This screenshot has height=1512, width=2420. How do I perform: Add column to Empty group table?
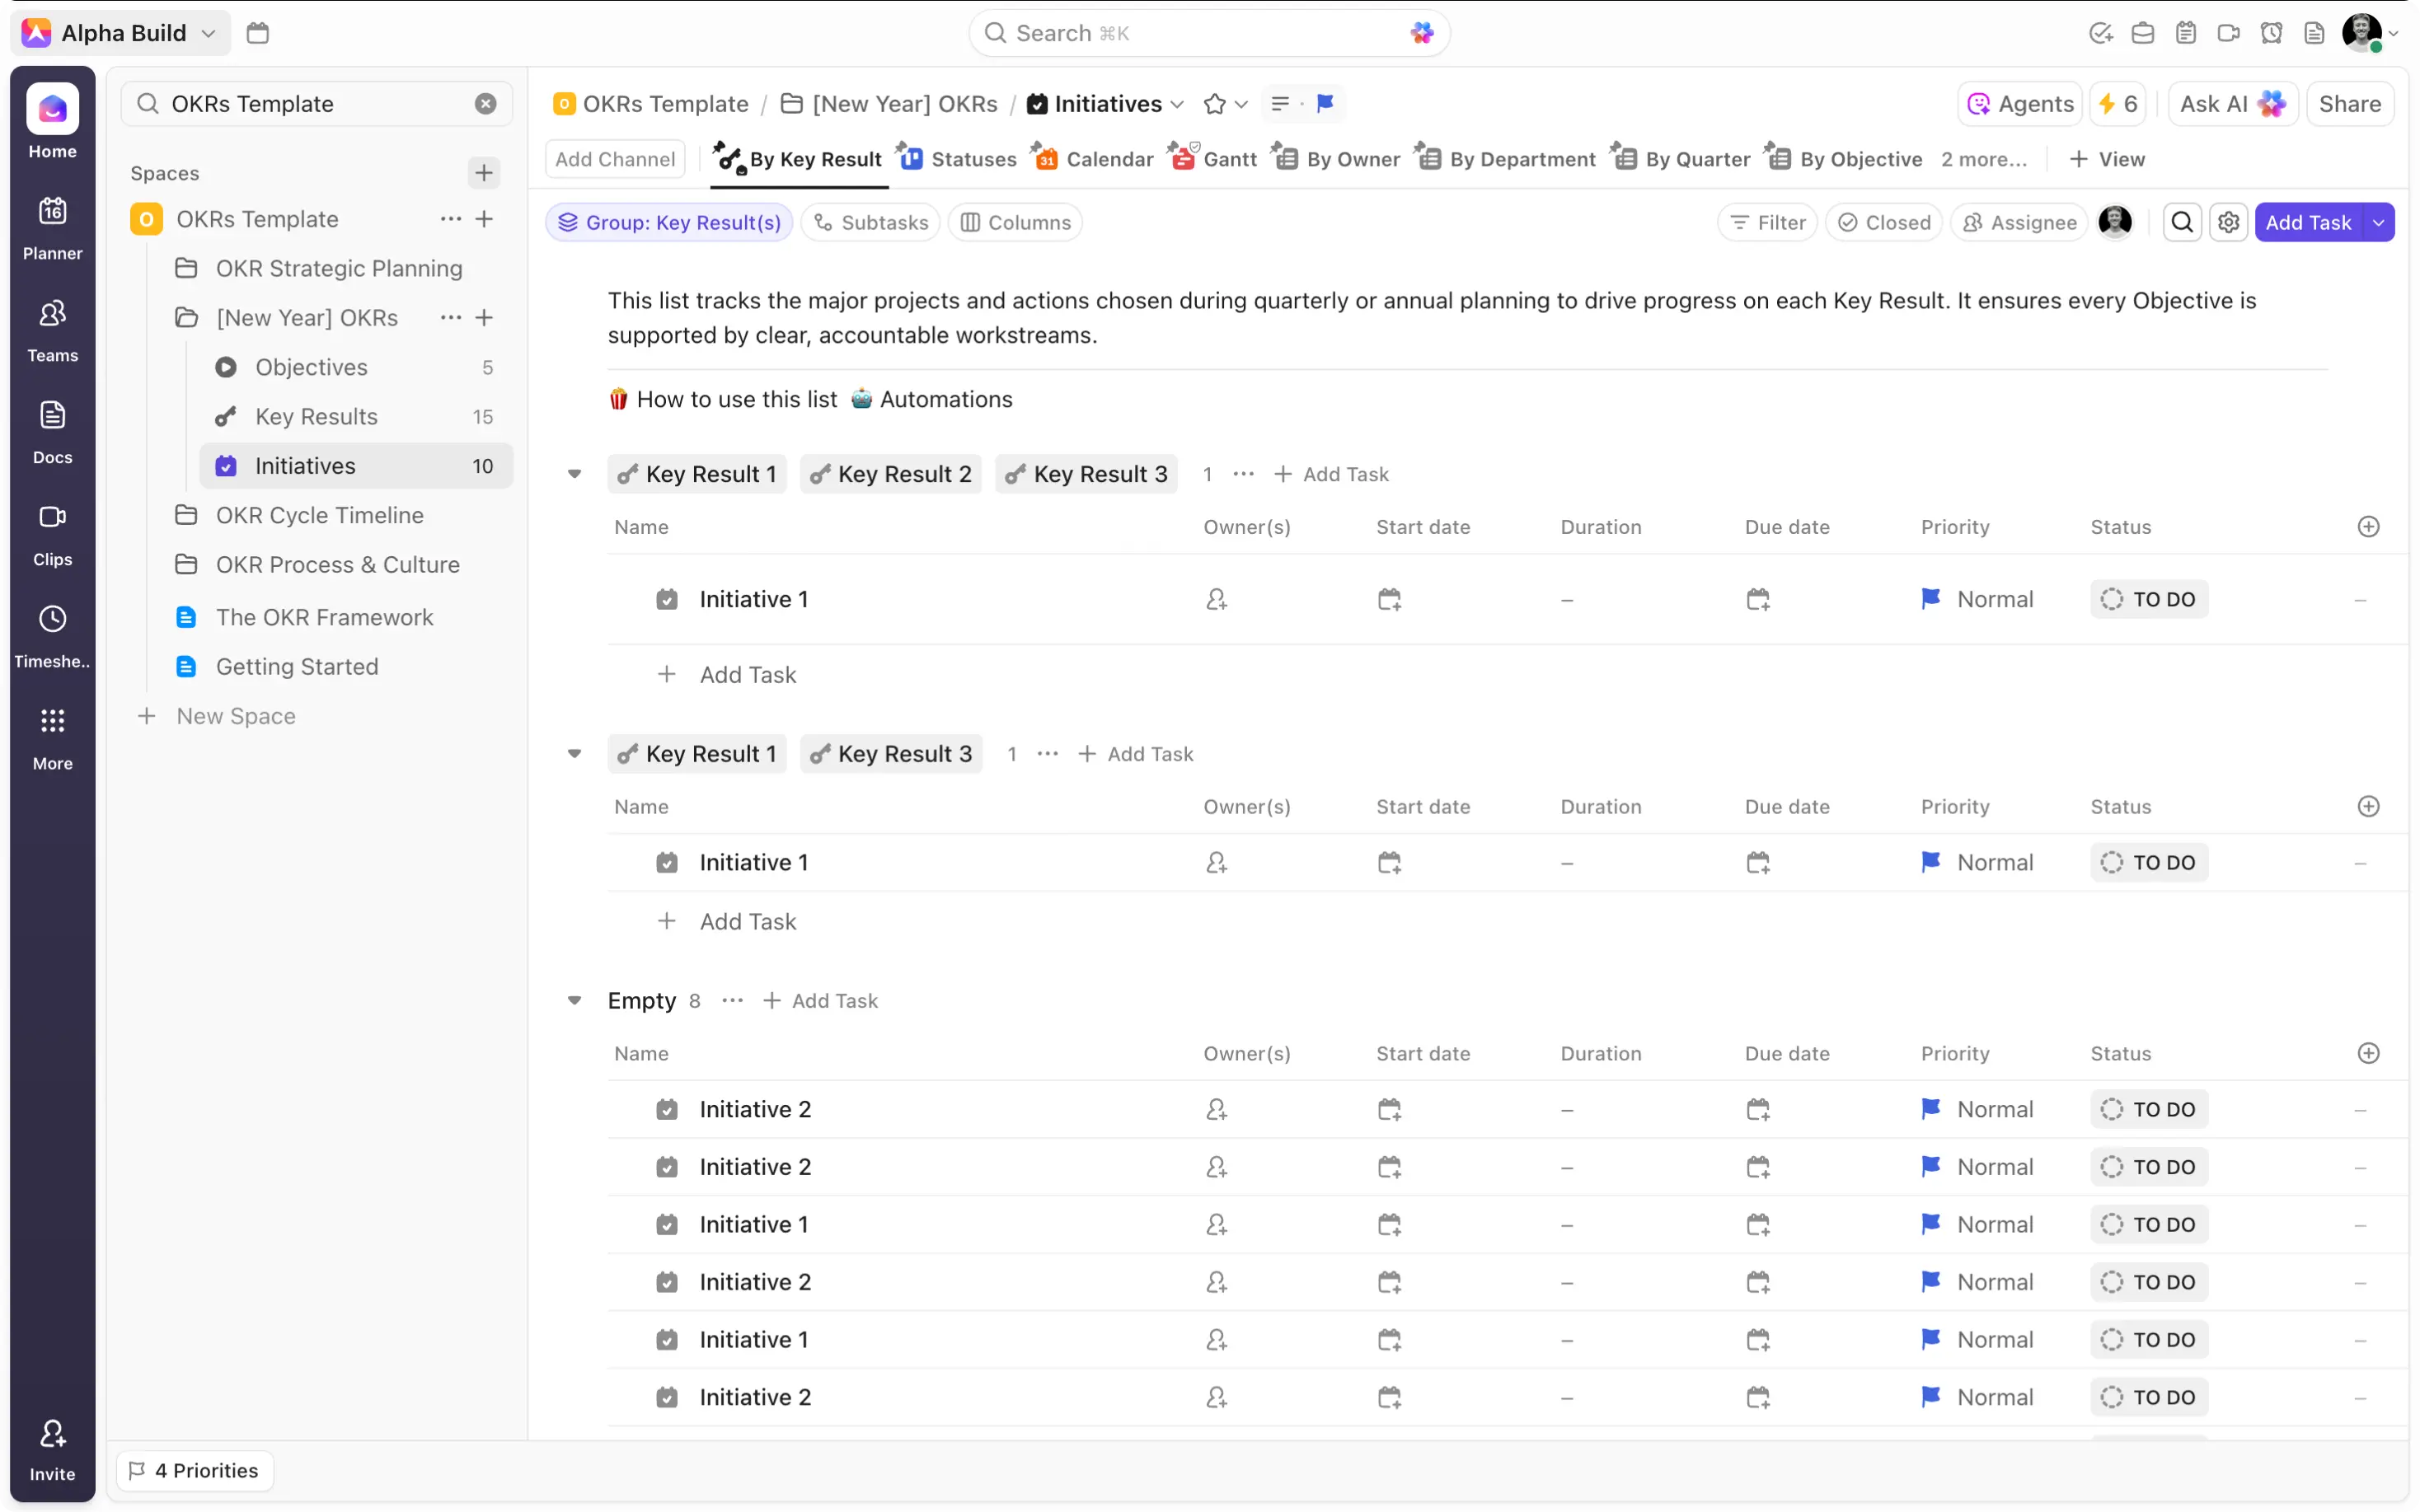click(2367, 1053)
